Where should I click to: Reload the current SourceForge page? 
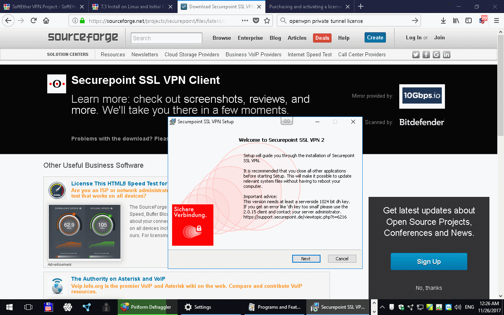pos(33,21)
